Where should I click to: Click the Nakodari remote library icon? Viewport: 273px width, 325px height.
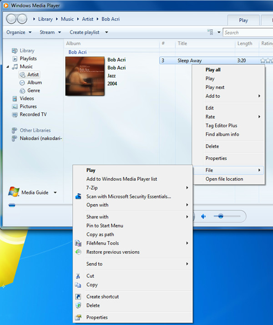[14, 138]
